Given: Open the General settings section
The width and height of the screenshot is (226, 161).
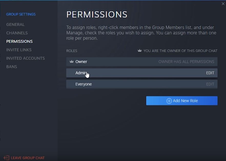Looking at the screenshot, I should point(15,25).
